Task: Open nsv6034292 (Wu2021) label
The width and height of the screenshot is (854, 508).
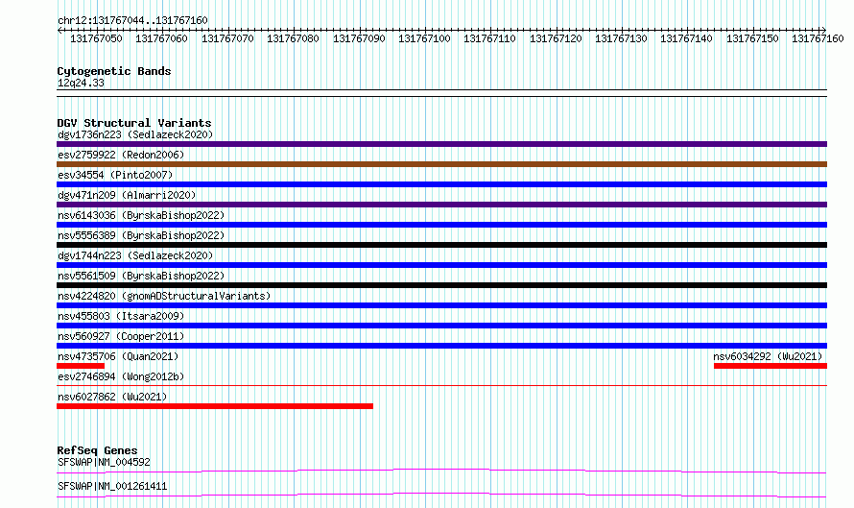Action: coord(768,356)
